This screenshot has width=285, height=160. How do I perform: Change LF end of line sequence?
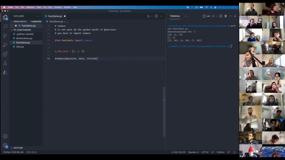(212, 152)
